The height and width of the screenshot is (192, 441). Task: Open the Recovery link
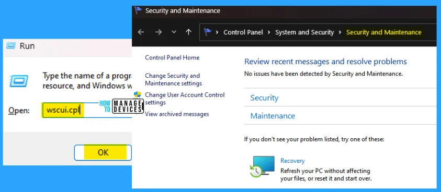(292, 161)
